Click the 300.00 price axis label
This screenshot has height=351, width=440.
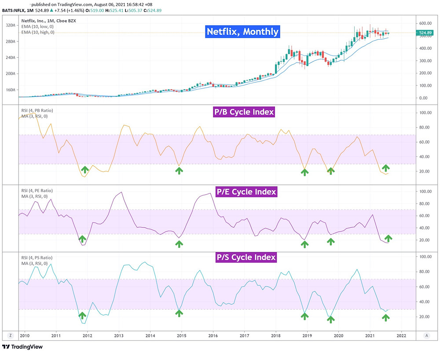pos(425,61)
